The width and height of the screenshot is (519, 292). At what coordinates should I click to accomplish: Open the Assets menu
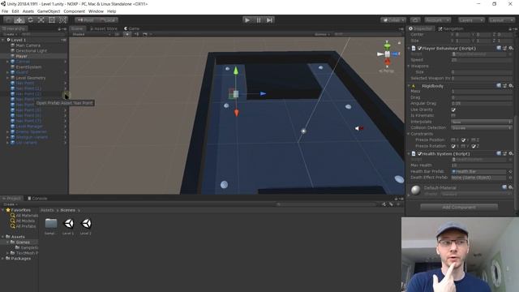28,11
